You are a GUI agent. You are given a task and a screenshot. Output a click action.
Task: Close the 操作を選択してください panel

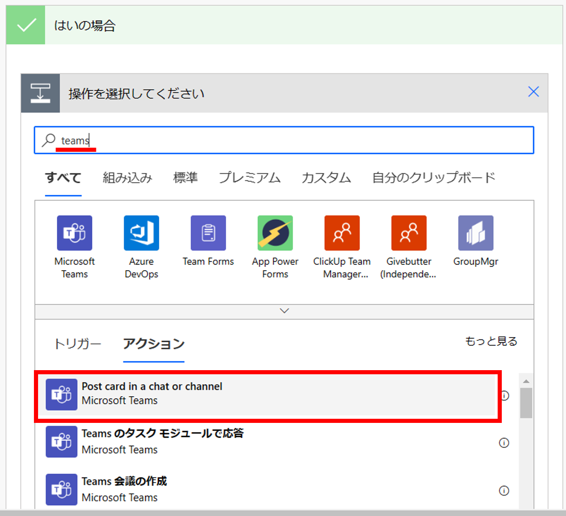coord(533,92)
